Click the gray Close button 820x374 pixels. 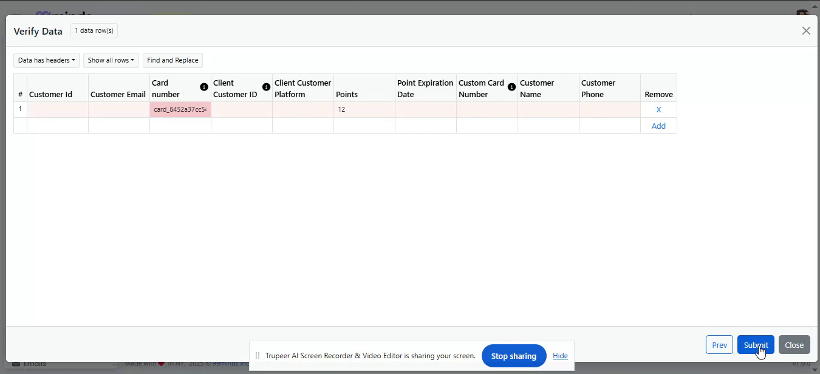[794, 345]
